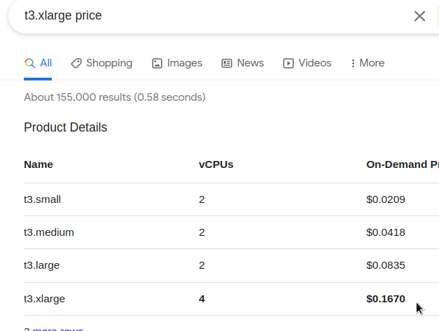Switch to the Videos results tab
The width and height of the screenshot is (439, 331).
307,63
